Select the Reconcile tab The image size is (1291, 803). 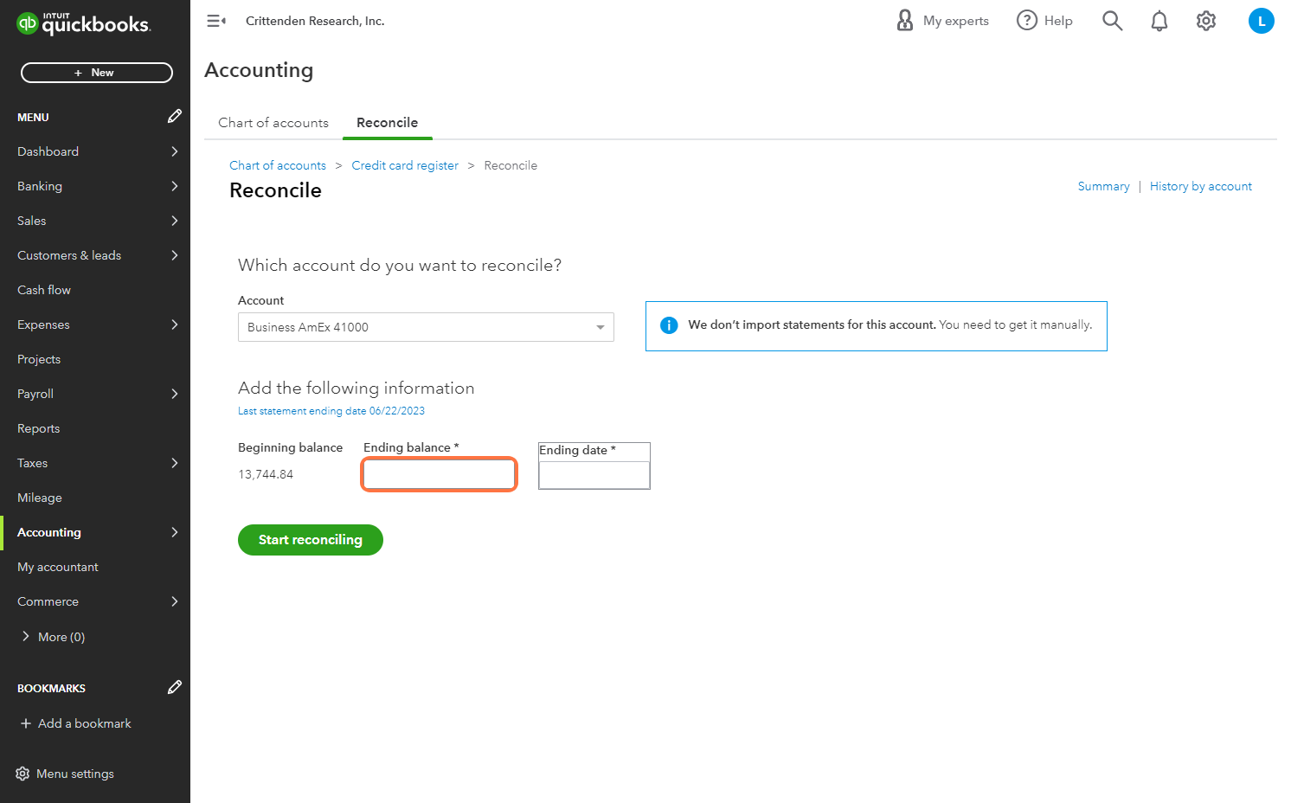tap(387, 123)
